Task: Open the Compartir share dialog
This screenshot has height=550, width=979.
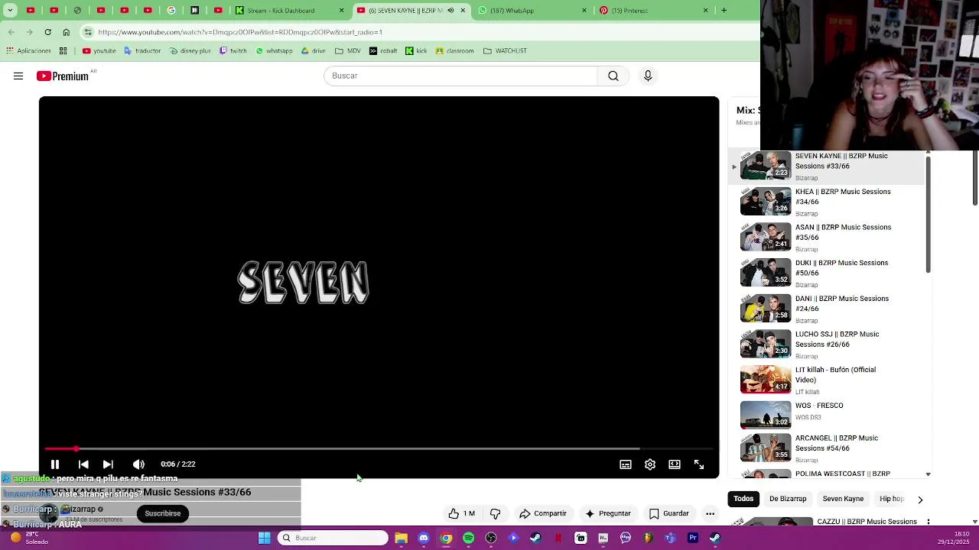Action: pyautogui.click(x=543, y=513)
